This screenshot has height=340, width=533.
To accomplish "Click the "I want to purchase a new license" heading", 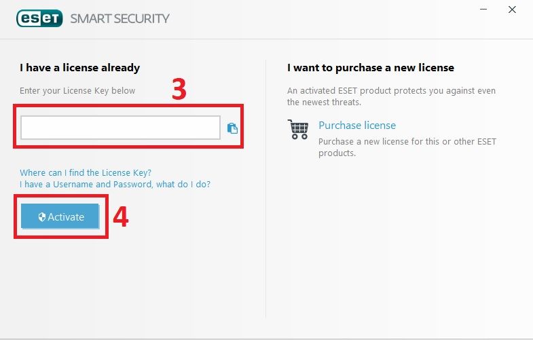I will coord(371,68).
